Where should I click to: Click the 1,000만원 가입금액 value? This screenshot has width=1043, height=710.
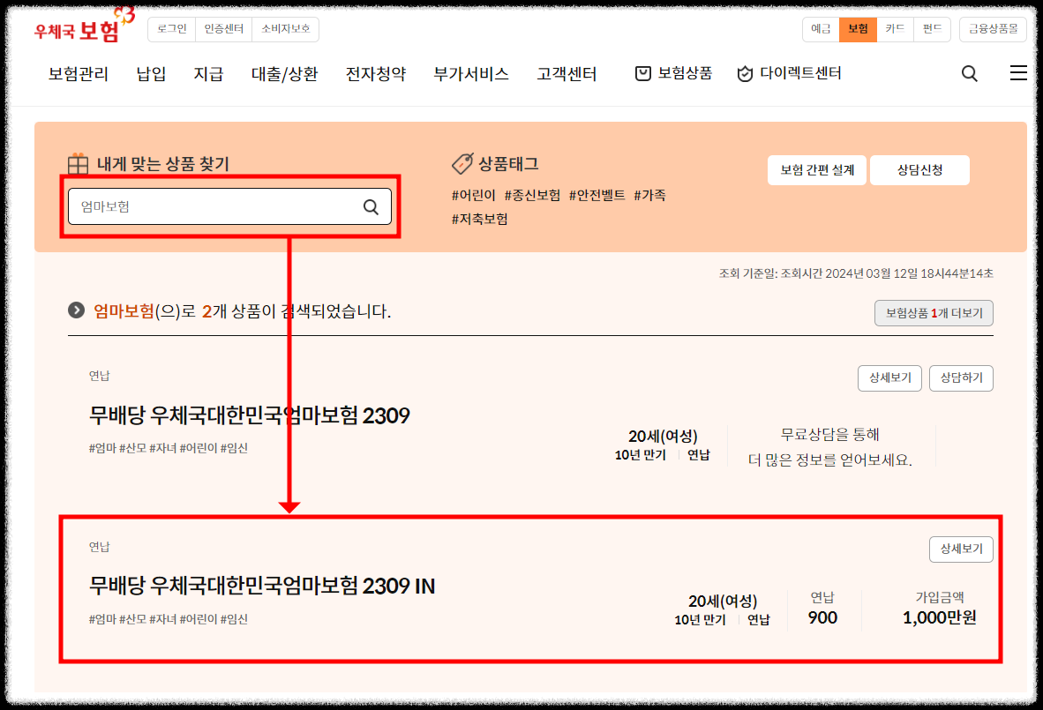[939, 617]
